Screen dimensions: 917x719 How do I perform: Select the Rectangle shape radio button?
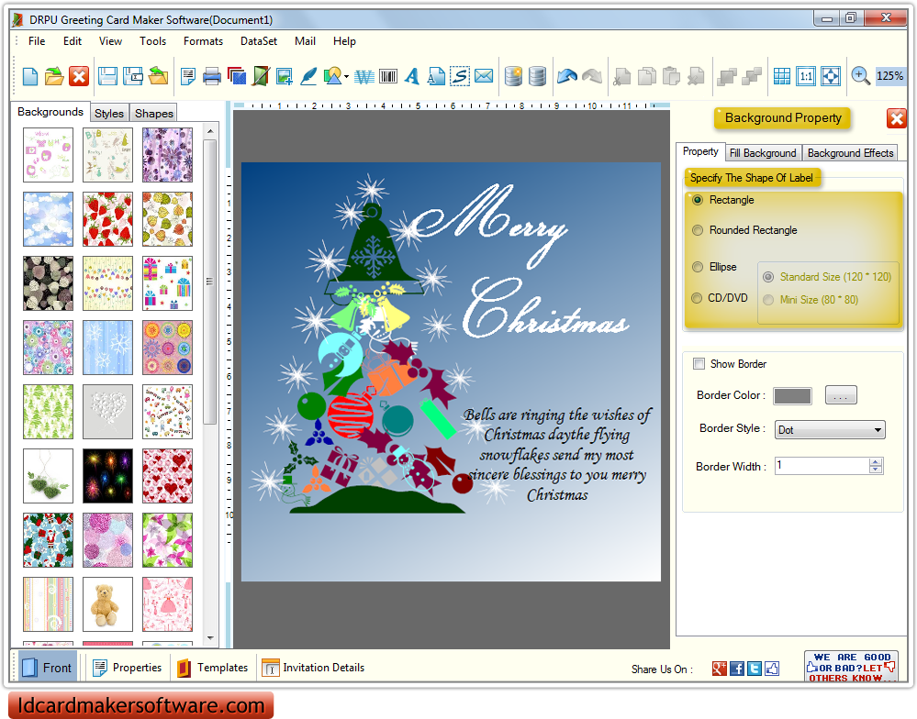click(698, 200)
